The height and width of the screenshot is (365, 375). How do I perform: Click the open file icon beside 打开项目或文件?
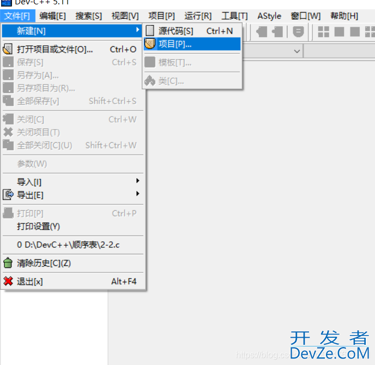[8, 49]
